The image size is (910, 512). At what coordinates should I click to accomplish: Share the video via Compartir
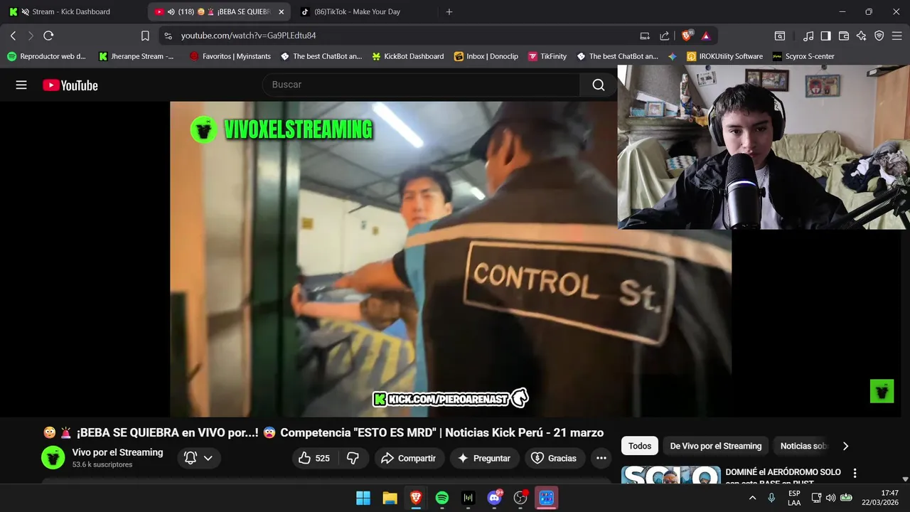coord(409,458)
